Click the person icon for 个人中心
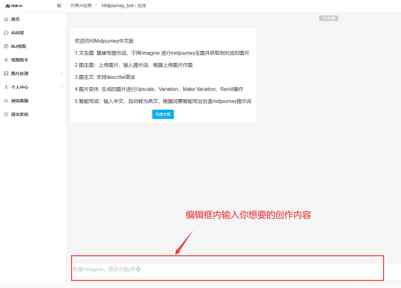 tap(6, 87)
